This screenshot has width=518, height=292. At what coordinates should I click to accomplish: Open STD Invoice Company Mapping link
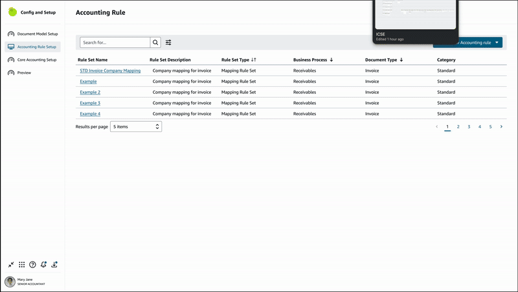click(x=110, y=71)
